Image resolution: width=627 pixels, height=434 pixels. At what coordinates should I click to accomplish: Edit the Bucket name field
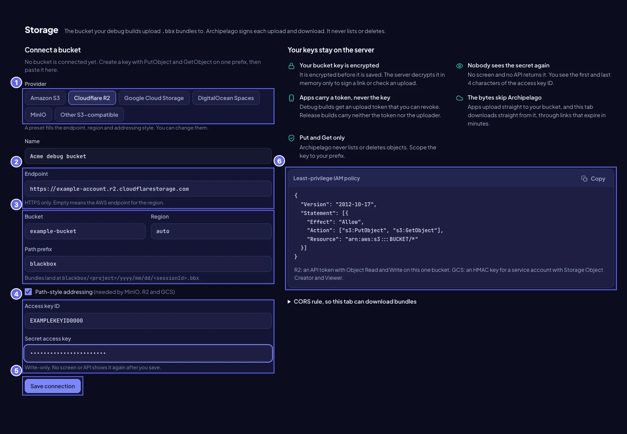(85, 231)
